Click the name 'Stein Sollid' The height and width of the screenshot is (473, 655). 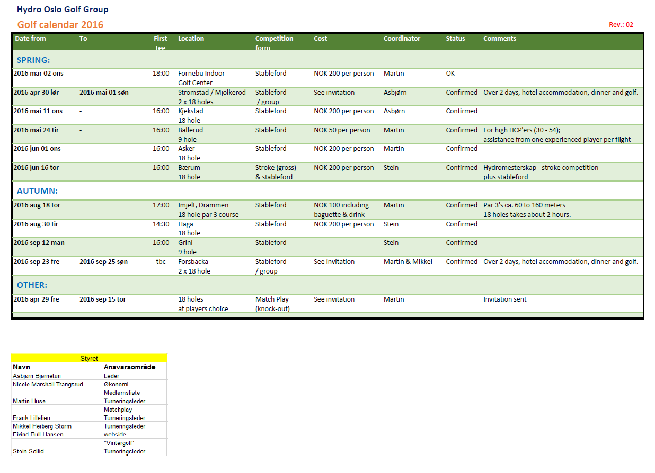(x=28, y=451)
